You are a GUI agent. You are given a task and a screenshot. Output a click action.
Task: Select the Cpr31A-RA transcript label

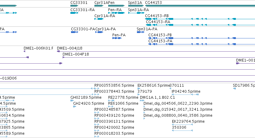105,16
